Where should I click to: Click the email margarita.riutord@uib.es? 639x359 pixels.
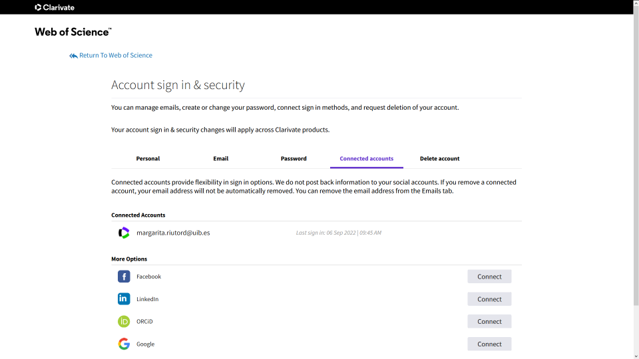[173, 233]
